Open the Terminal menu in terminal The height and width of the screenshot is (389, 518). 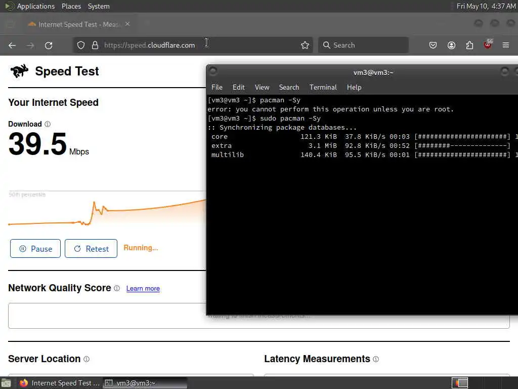[x=323, y=87]
